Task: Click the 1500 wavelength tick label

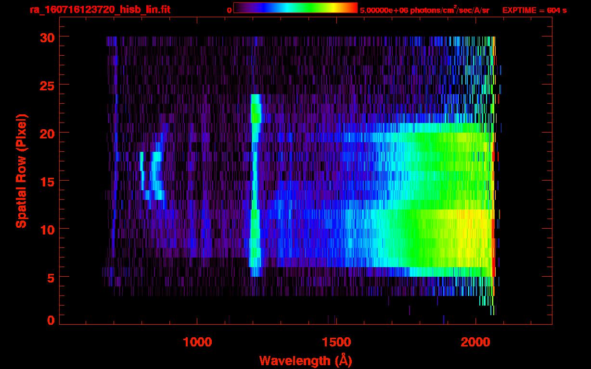Action: pyautogui.click(x=336, y=342)
